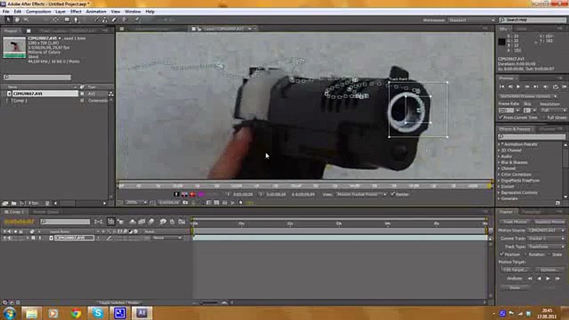Select the Hand tool
This screenshot has height=320, width=569.
pos(17,20)
